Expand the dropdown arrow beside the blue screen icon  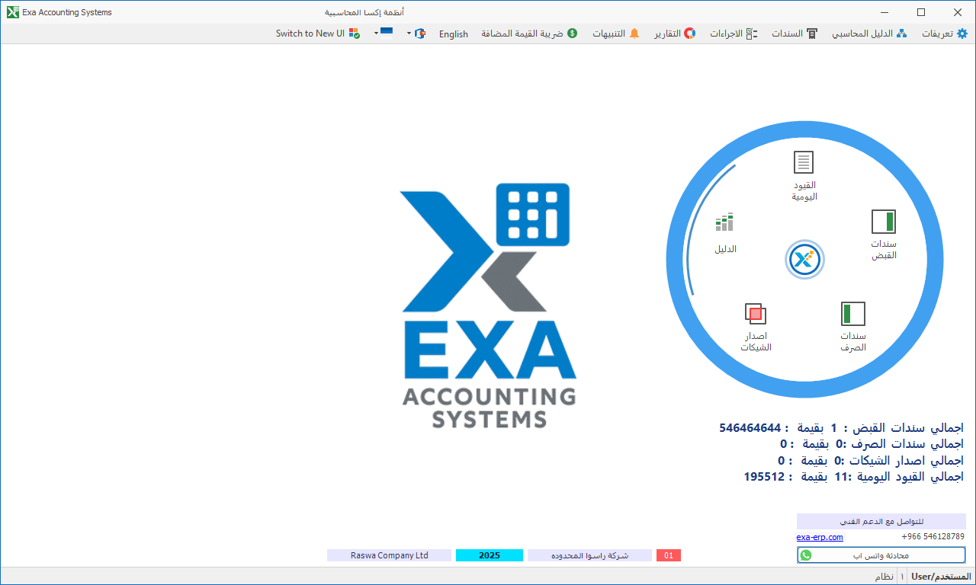point(376,34)
